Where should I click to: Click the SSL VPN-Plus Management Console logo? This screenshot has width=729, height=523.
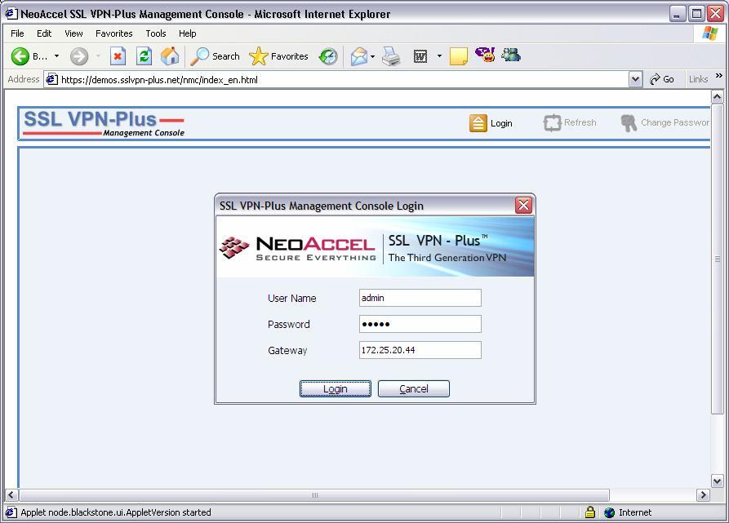pyautogui.click(x=104, y=124)
